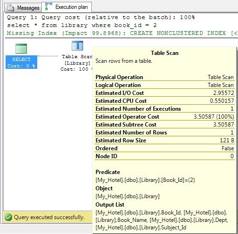This screenshot has height=234, width=238.
Task: Click the Object heading in the tooltip
Action: click(x=104, y=188)
